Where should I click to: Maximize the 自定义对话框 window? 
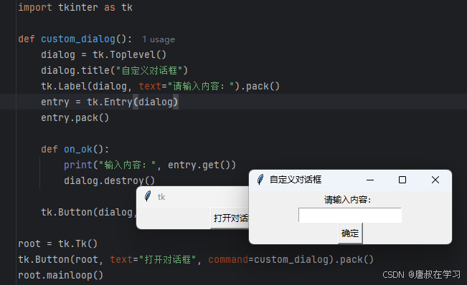coord(402,180)
